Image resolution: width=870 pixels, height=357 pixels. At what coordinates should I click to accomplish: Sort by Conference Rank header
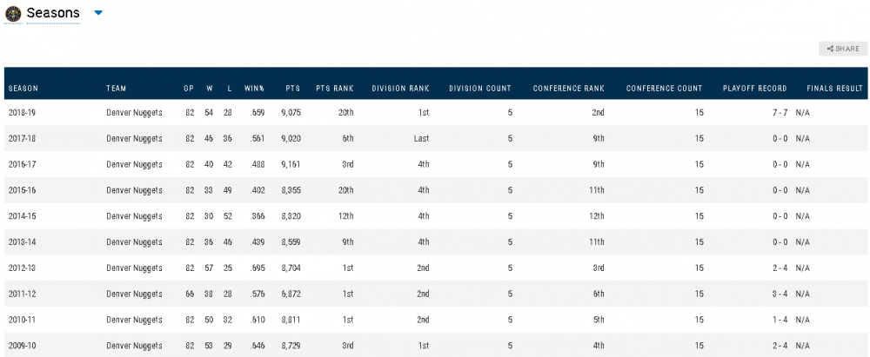pos(568,89)
